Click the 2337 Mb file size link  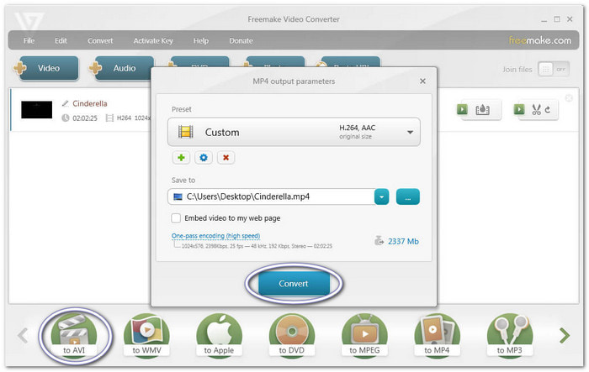point(403,241)
